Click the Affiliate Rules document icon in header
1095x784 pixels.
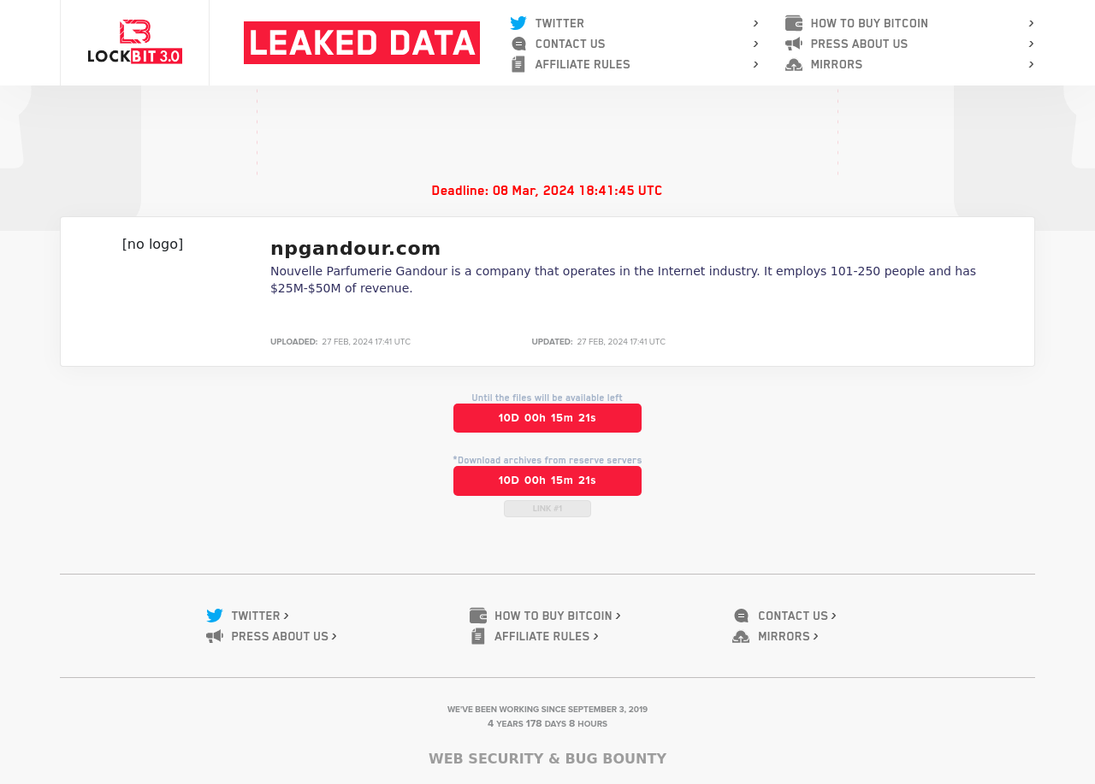518,64
